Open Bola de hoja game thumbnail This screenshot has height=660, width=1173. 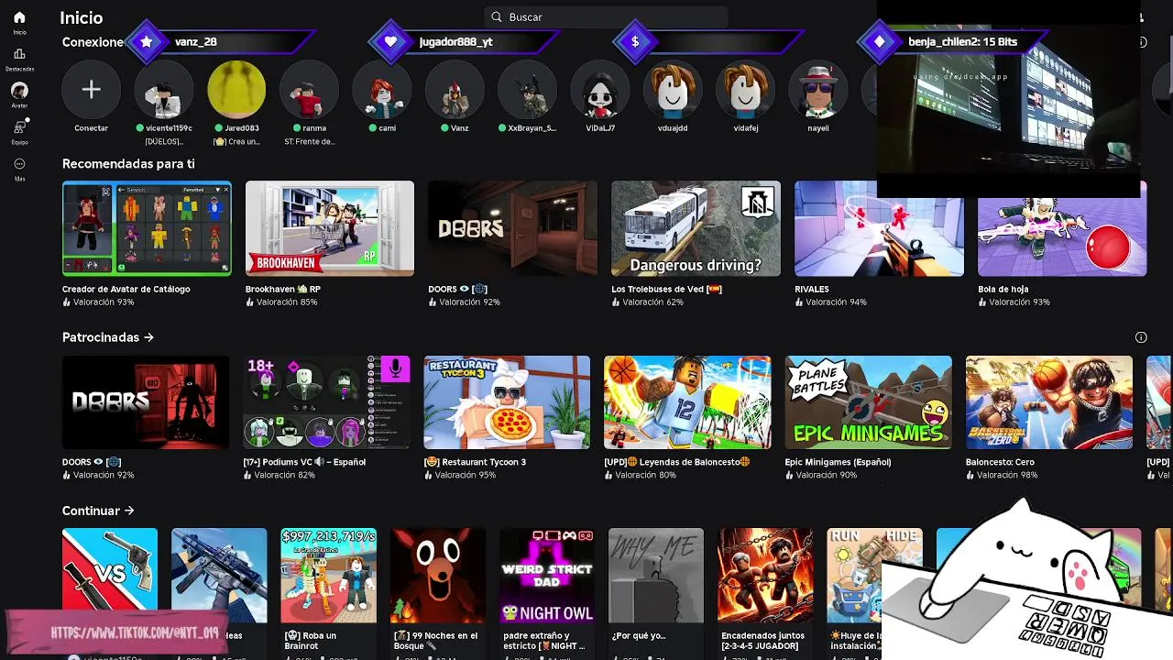(1062, 228)
